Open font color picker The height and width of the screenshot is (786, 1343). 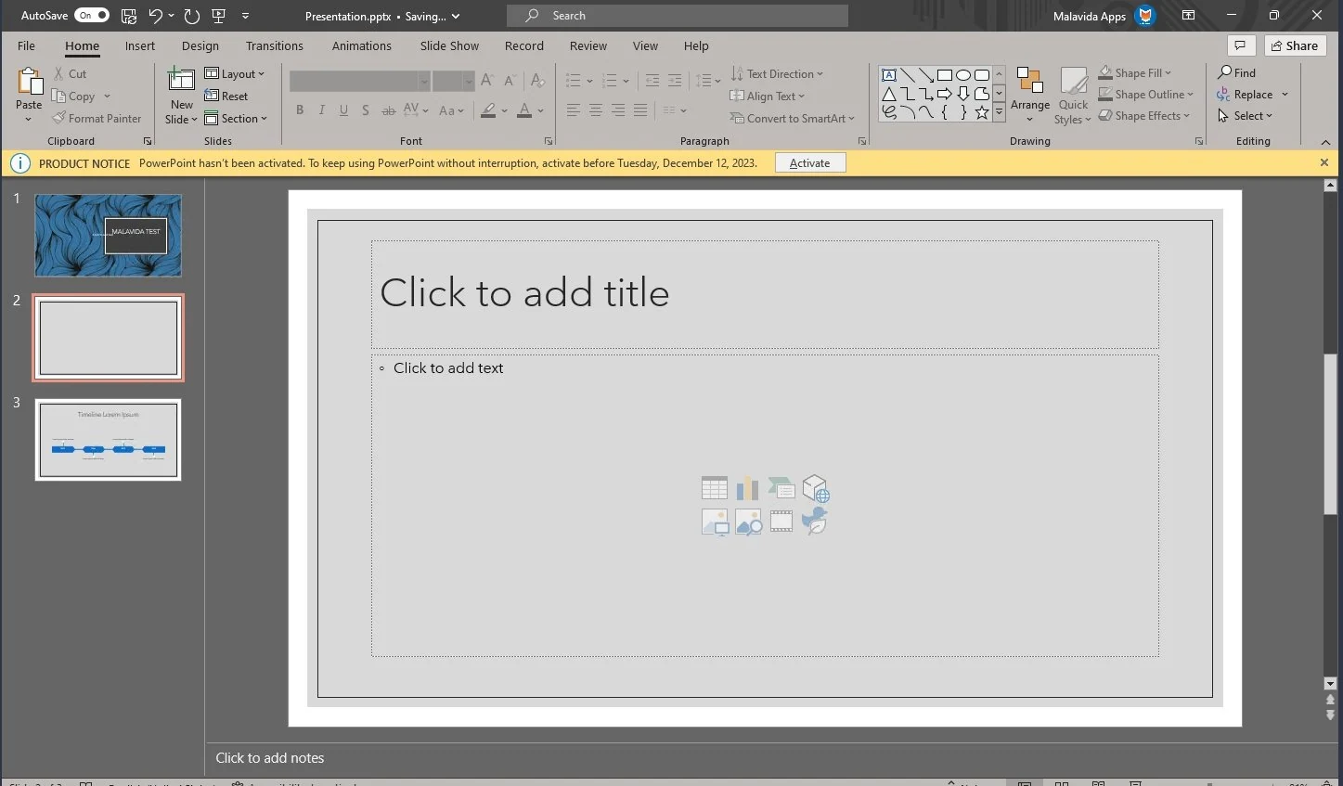coord(540,110)
